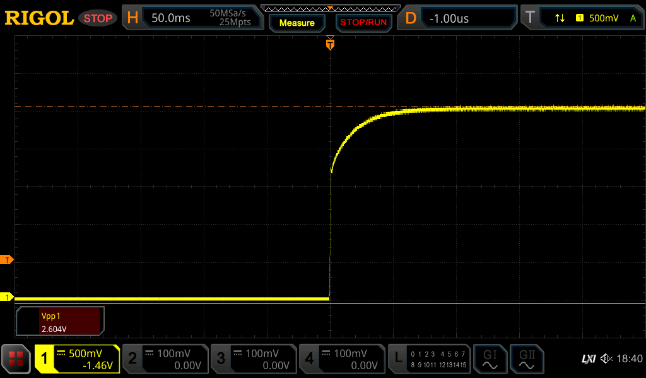Click the STOP/RUN button
The image size is (646, 378).
363,23
